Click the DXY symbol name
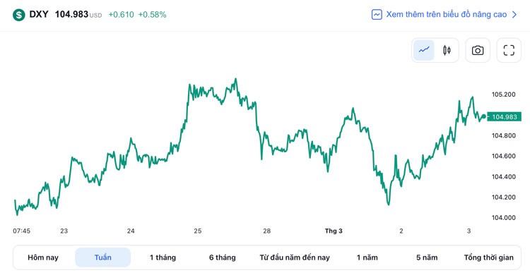Image resolution: width=530 pixels, height=275 pixels. 39,15
